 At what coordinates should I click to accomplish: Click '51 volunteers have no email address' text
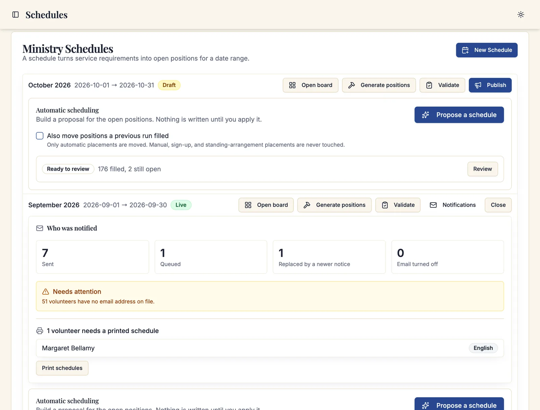pos(98,301)
